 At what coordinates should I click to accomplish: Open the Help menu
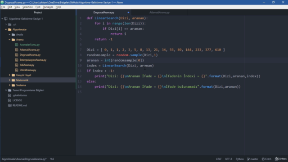click(x=58, y=7)
